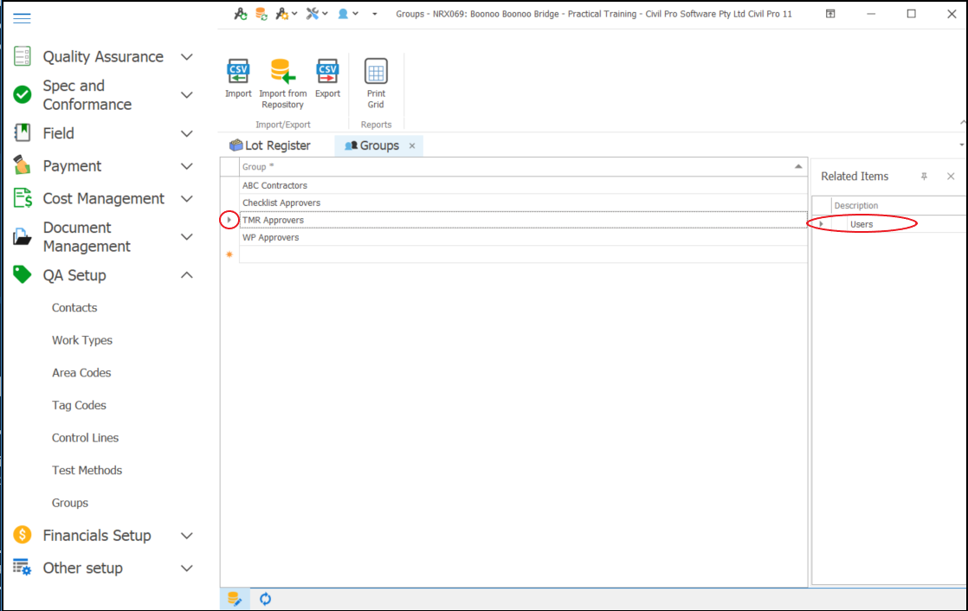Select the Checklist Approvers group row
Viewport: 968px width, 611px height.
pyautogui.click(x=281, y=203)
